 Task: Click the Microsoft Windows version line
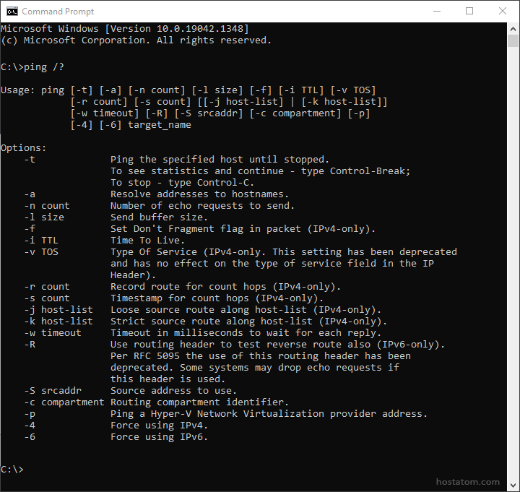point(124,29)
